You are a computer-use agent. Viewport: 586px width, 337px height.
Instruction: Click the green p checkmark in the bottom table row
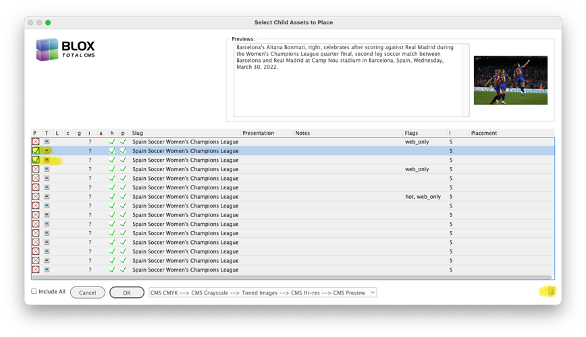click(x=123, y=270)
